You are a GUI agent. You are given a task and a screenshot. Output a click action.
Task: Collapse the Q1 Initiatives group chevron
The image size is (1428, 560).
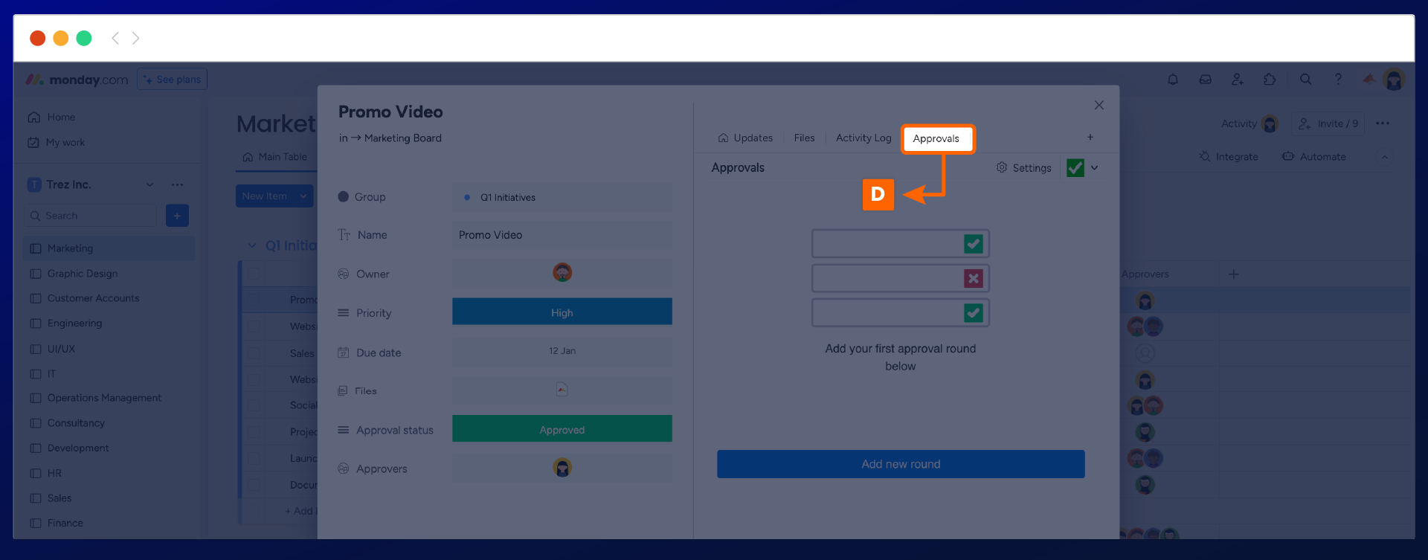pos(252,245)
